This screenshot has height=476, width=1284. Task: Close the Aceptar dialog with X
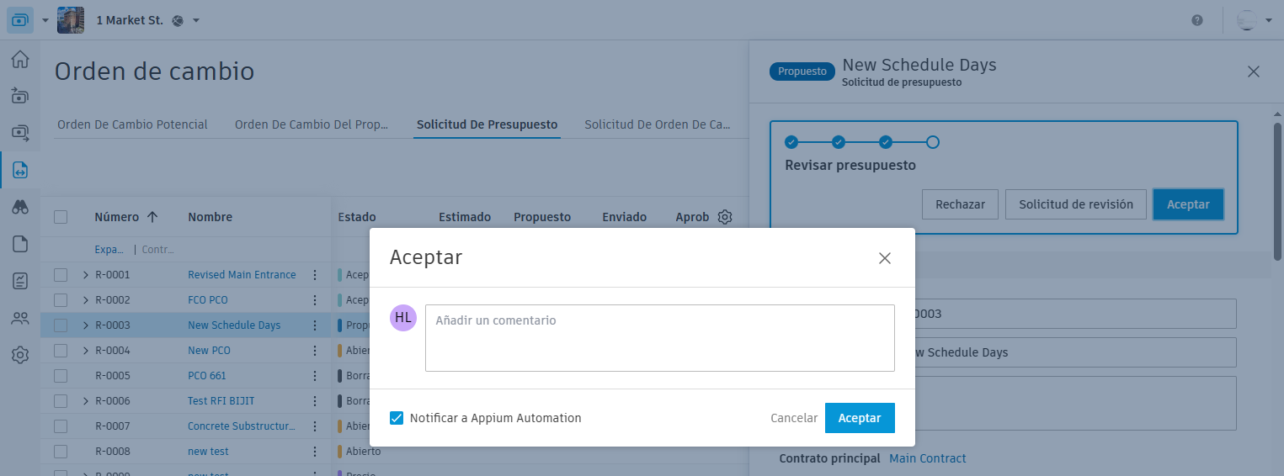tap(885, 258)
